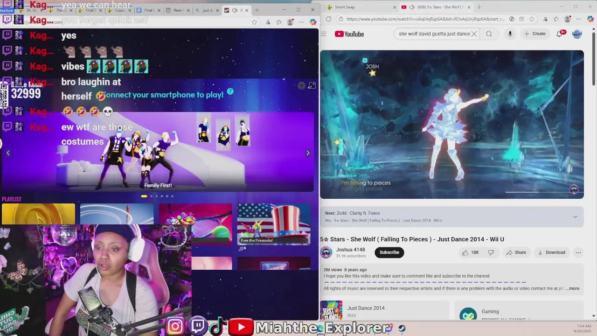The height and width of the screenshot is (336, 597).
Task: Open the Copilot icon in the YouTube window
Action: (x=590, y=19)
